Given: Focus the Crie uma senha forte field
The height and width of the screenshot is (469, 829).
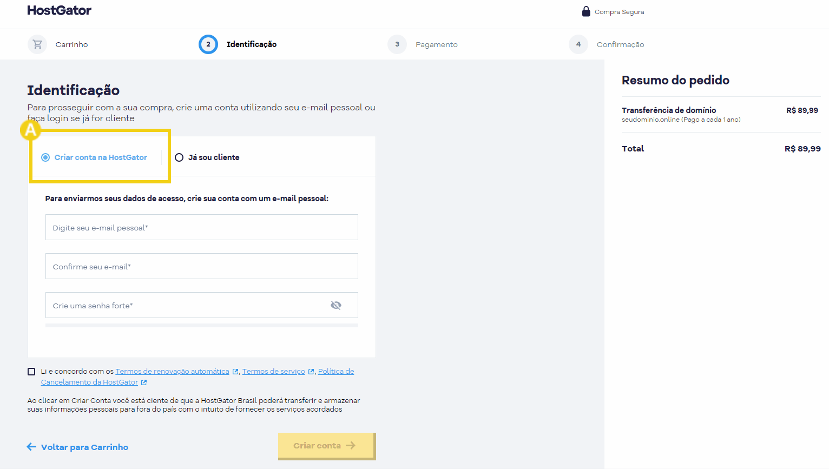Looking at the screenshot, I should click(202, 305).
